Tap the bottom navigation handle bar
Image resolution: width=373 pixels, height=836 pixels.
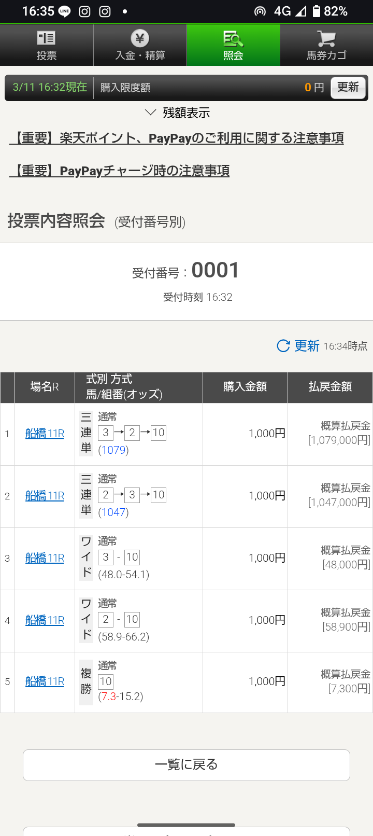pyautogui.click(x=187, y=825)
